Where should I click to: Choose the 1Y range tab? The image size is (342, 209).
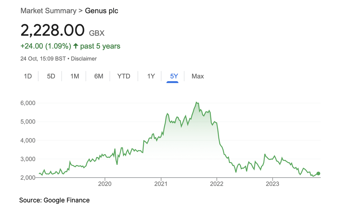click(x=151, y=76)
